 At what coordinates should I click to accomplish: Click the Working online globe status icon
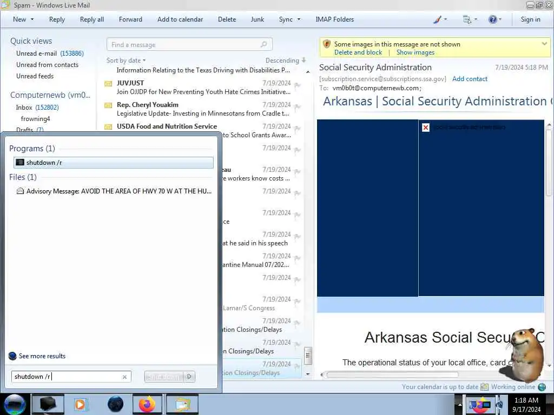point(542,387)
